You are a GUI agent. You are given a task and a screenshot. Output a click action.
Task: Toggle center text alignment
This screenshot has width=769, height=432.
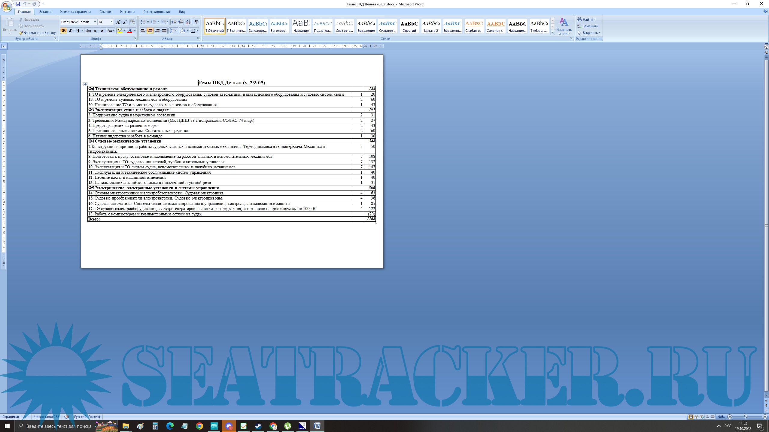pyautogui.click(x=150, y=31)
